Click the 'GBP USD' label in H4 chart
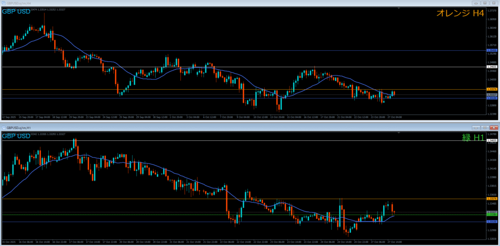The height and width of the screenshot is (246, 500). click(x=16, y=11)
